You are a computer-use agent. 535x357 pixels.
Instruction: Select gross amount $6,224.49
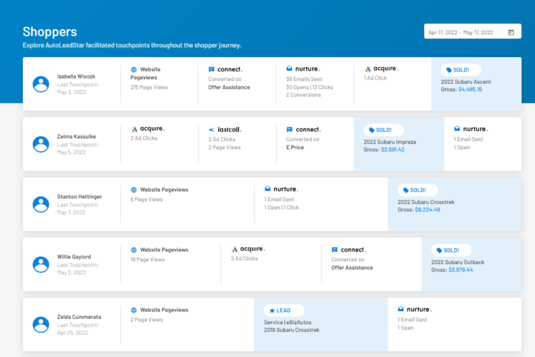(x=427, y=210)
